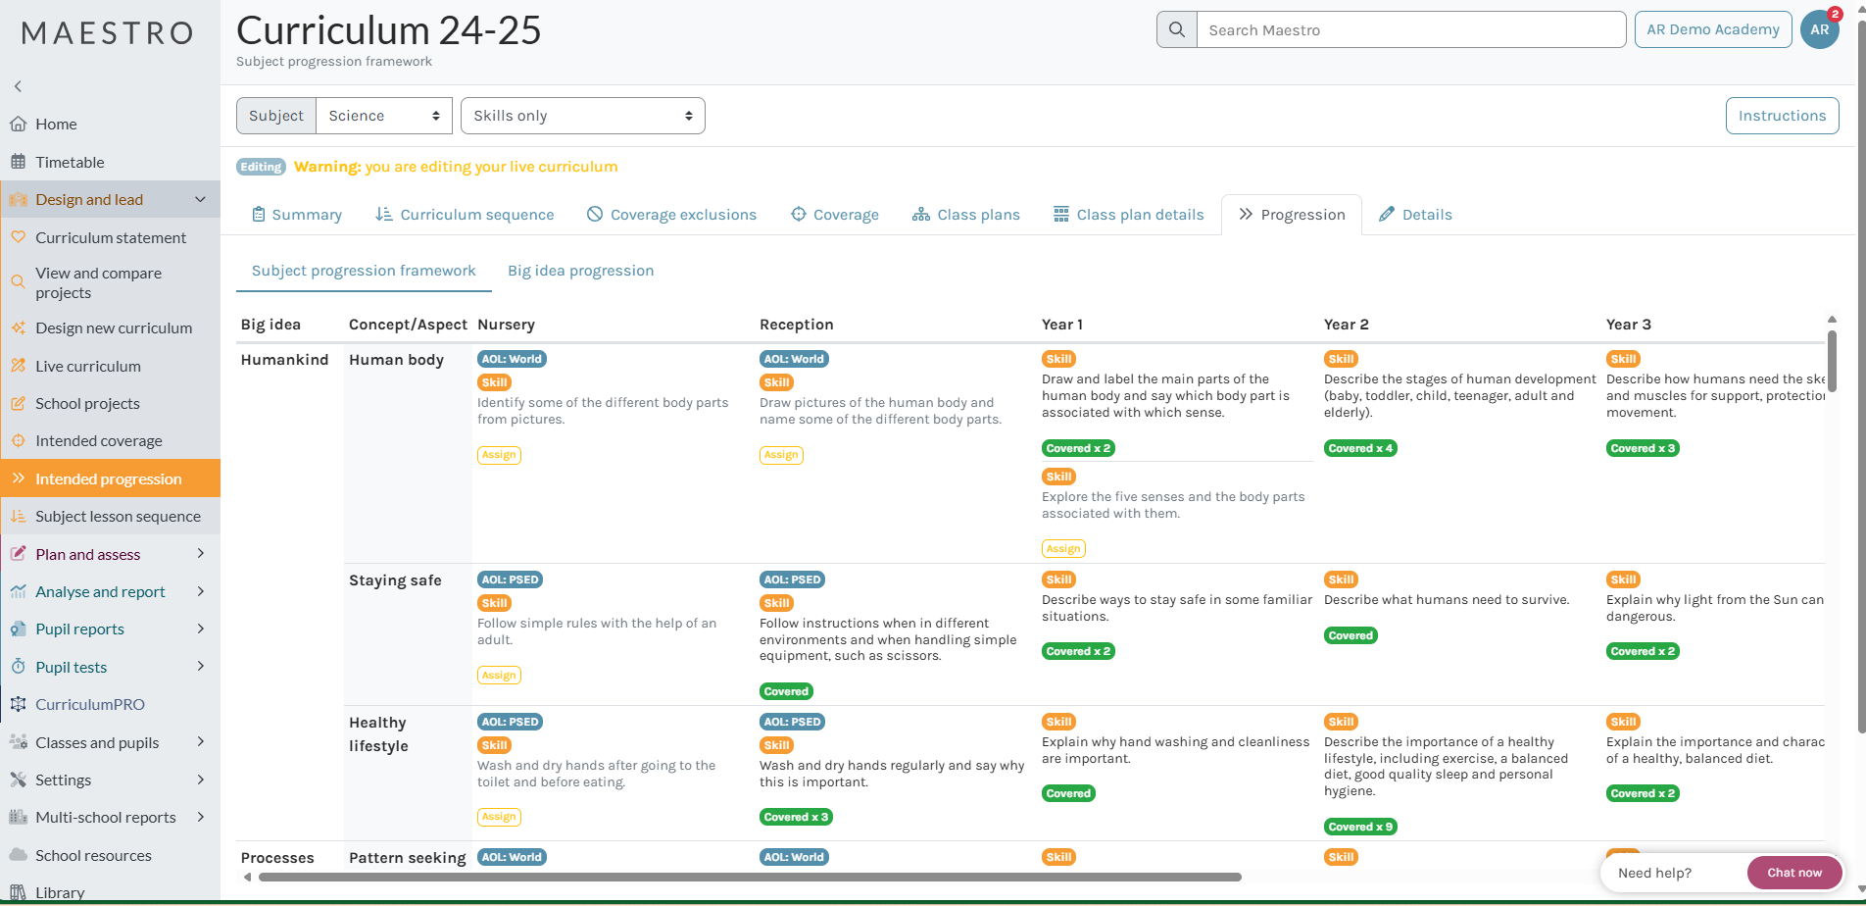Open the Science subject dropdown
This screenshot has height=906, width=1866.
(383, 116)
